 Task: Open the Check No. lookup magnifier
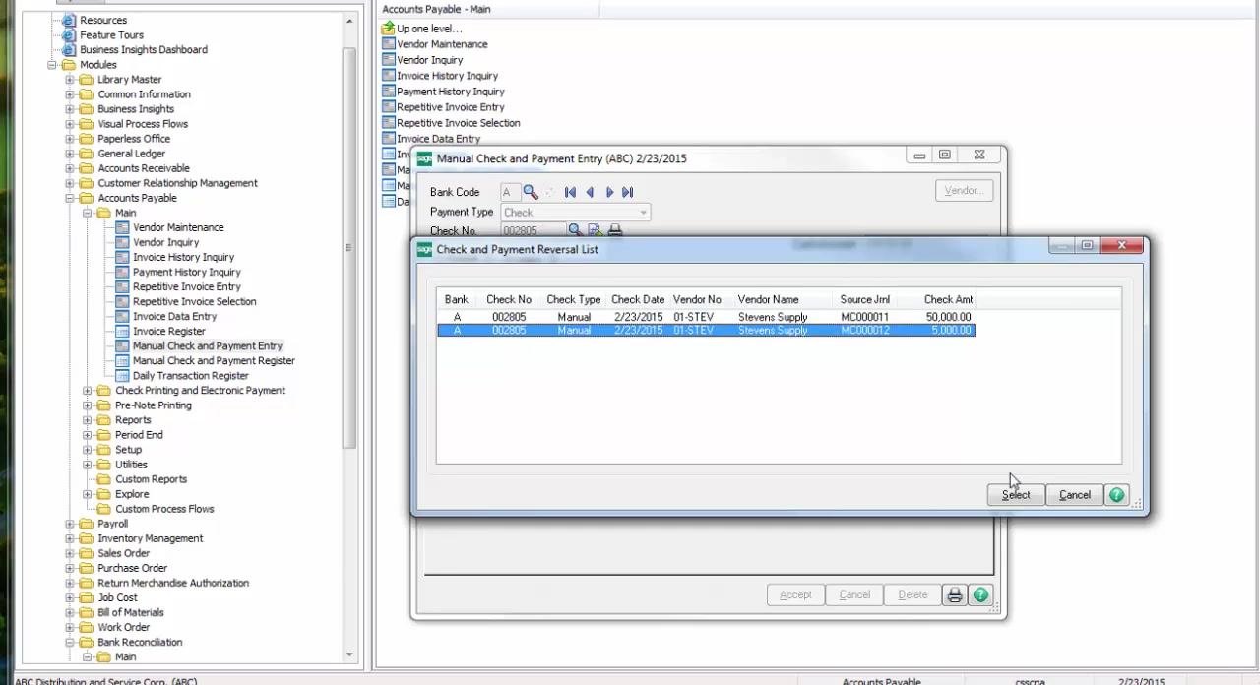[x=575, y=230]
